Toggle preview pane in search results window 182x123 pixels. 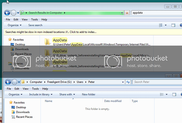pos(173,25)
